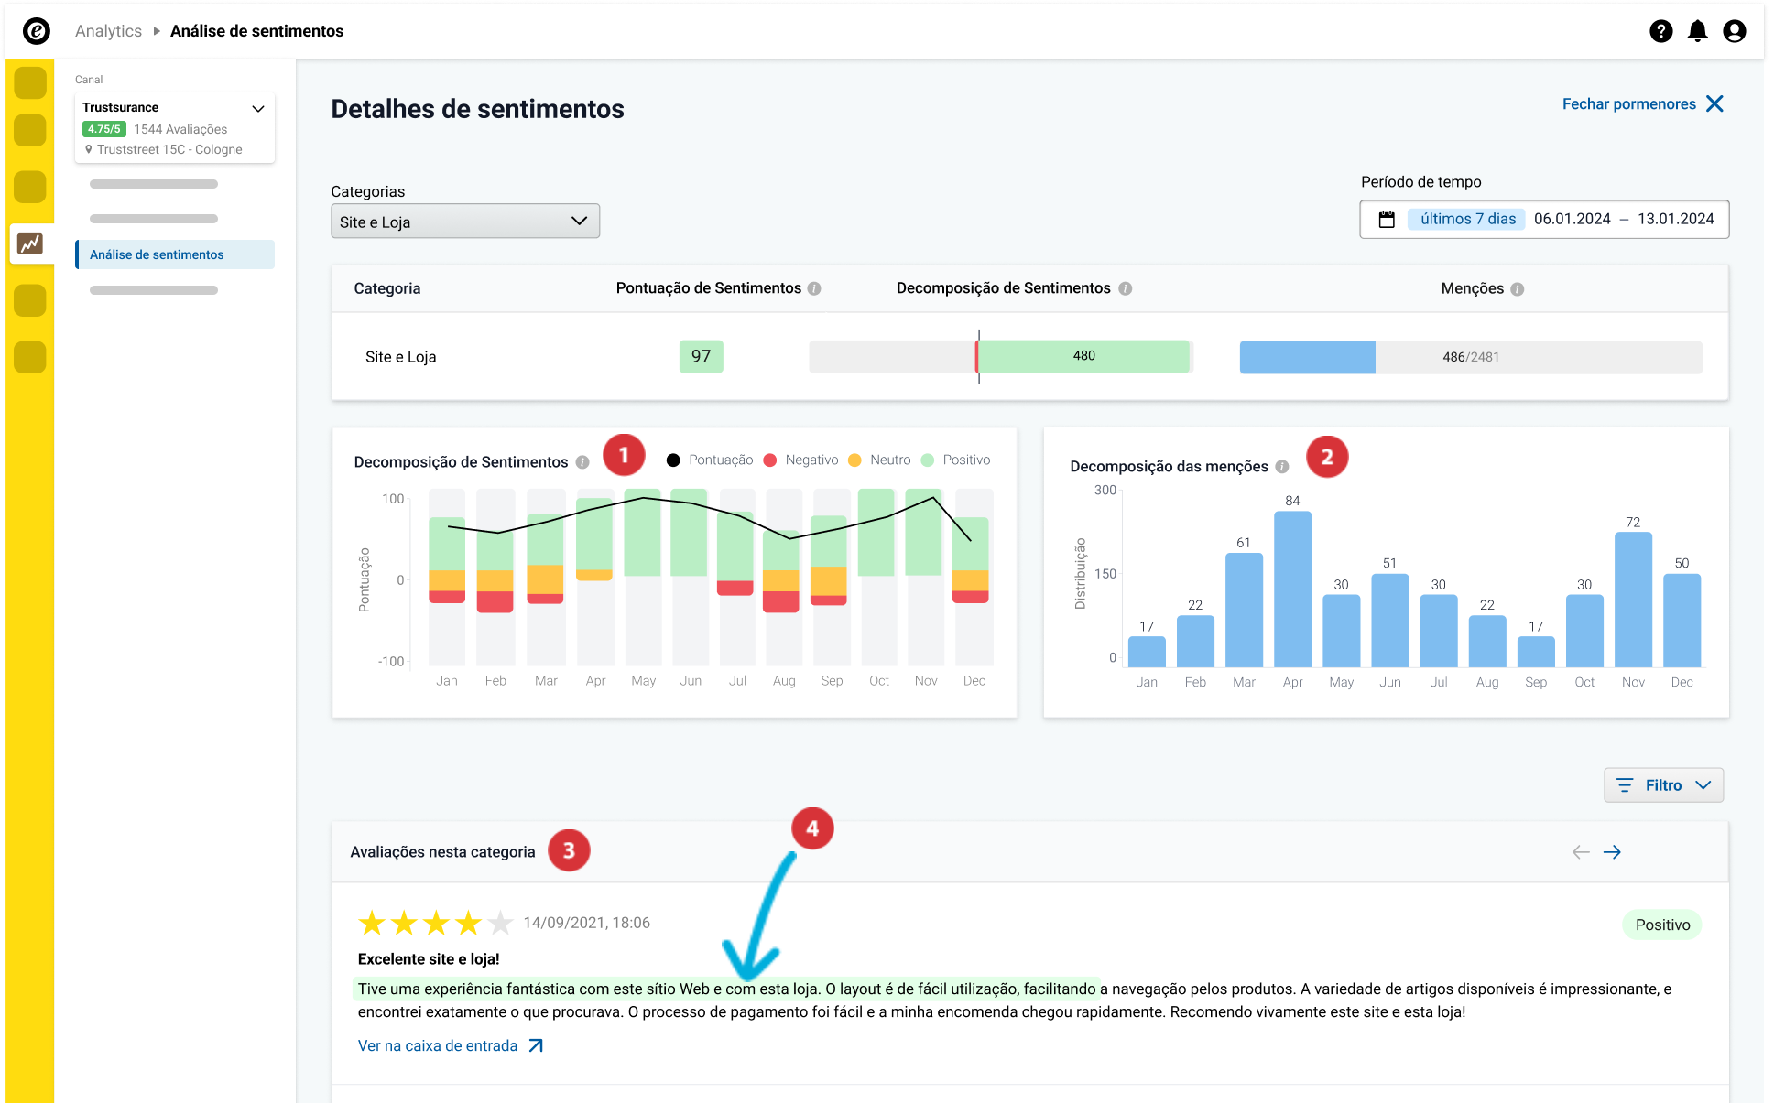Toggle Positivo legend series
This screenshot has height=1103, width=1785.
[x=955, y=460]
